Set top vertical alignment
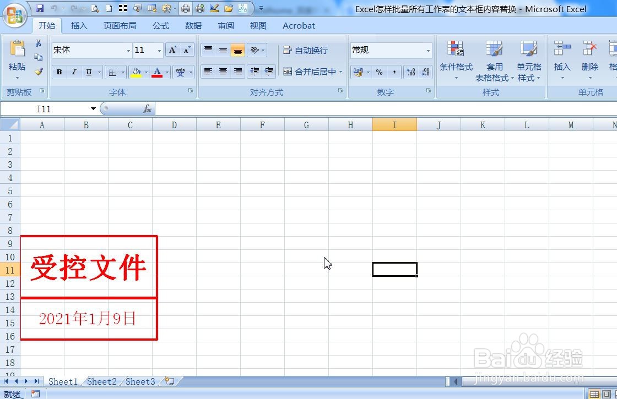Viewport: 617px width, 399px height. tap(208, 50)
